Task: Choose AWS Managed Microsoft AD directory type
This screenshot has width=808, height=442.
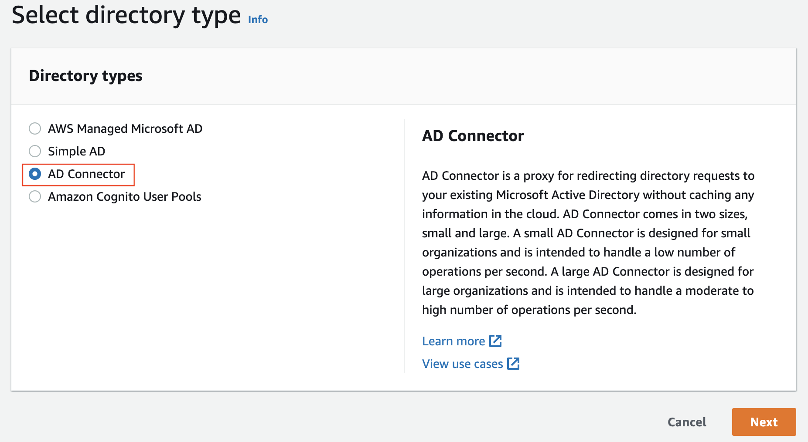Action: 35,128
